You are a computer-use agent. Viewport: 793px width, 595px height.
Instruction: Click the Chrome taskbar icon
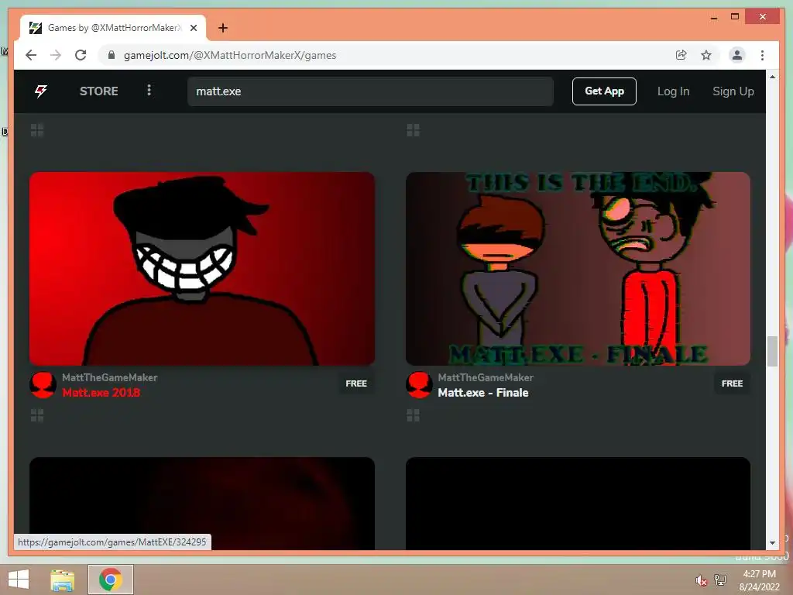click(111, 580)
